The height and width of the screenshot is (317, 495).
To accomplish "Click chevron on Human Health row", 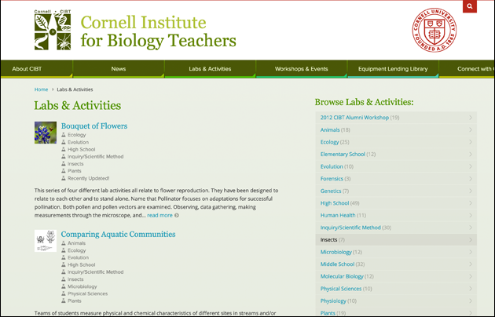I will click(471, 215).
